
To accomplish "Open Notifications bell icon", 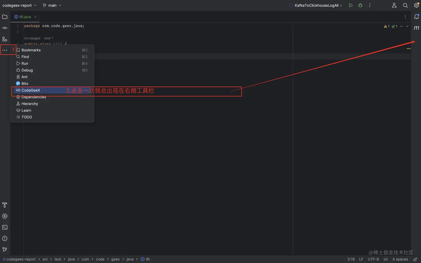I will pos(417,17).
